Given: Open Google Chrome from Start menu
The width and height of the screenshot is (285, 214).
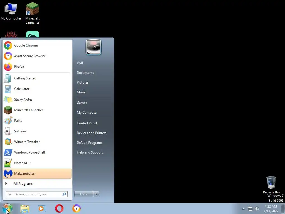Looking at the screenshot, I should (x=37, y=45).
